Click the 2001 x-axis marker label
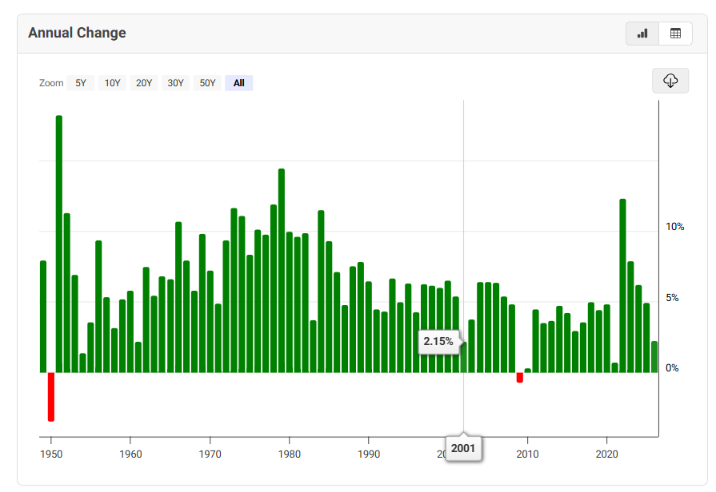The height and width of the screenshot is (492, 716). coord(463,449)
